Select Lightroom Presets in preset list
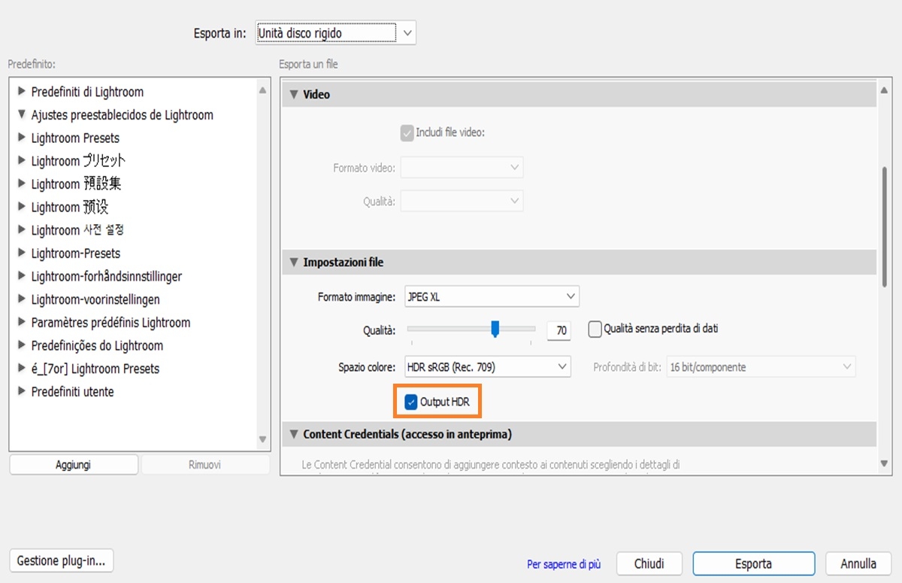This screenshot has height=583, width=902. click(x=75, y=138)
